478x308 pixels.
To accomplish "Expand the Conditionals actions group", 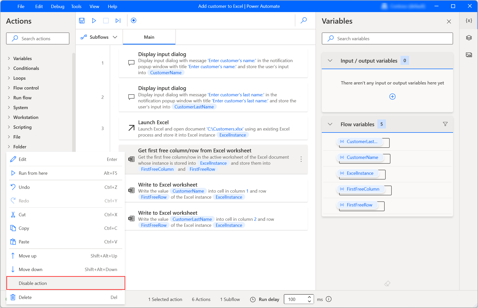I will (9, 68).
